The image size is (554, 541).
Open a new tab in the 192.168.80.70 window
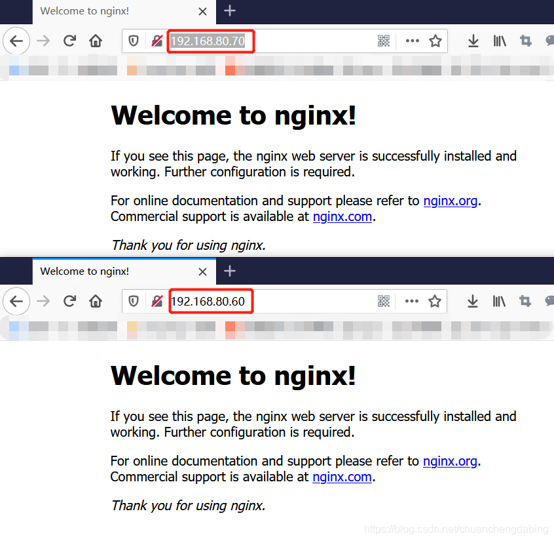pyautogui.click(x=230, y=10)
